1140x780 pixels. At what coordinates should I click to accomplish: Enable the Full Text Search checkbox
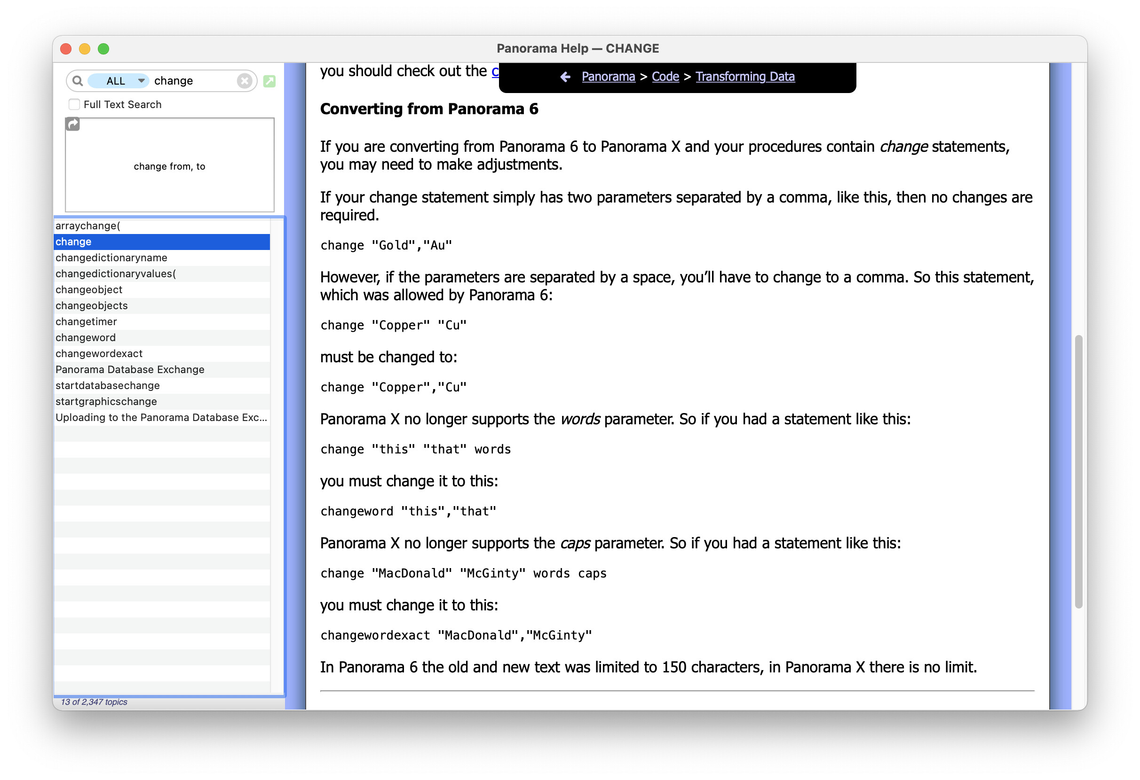point(74,104)
